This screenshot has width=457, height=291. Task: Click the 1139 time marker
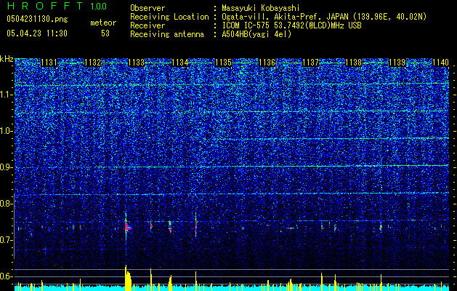pyautogui.click(x=397, y=63)
